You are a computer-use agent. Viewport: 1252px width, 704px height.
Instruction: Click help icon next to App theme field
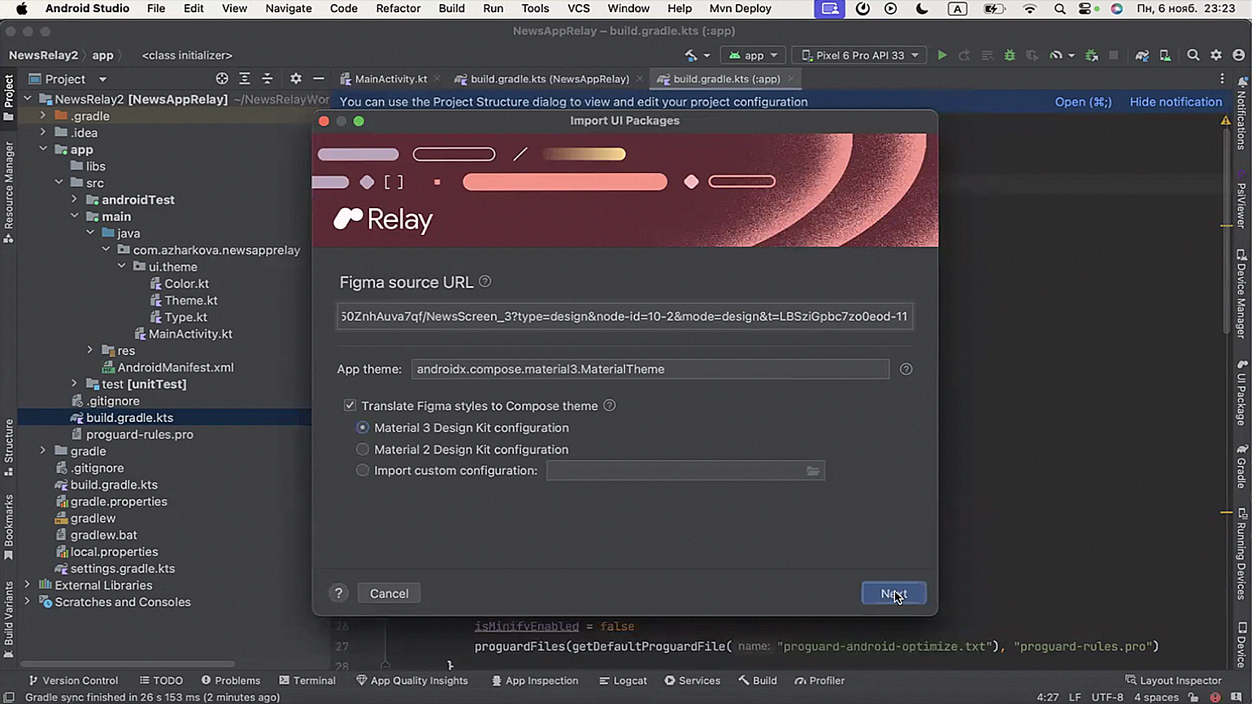point(906,369)
